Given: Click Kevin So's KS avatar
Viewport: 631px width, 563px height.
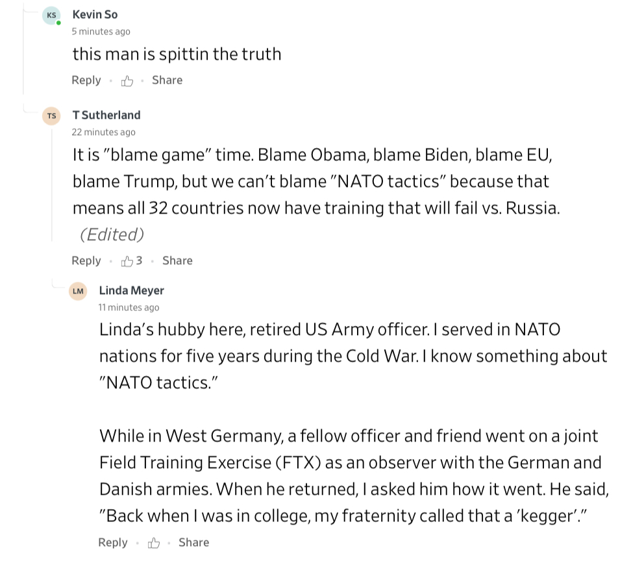Looking at the screenshot, I should [x=51, y=15].
